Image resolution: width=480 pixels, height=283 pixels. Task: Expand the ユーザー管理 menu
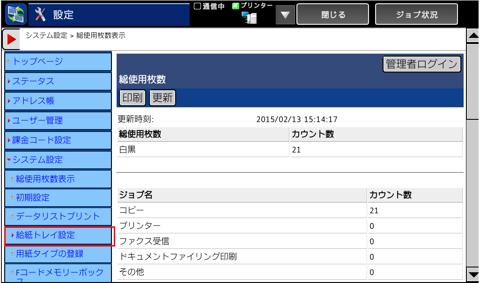pyautogui.click(x=58, y=120)
